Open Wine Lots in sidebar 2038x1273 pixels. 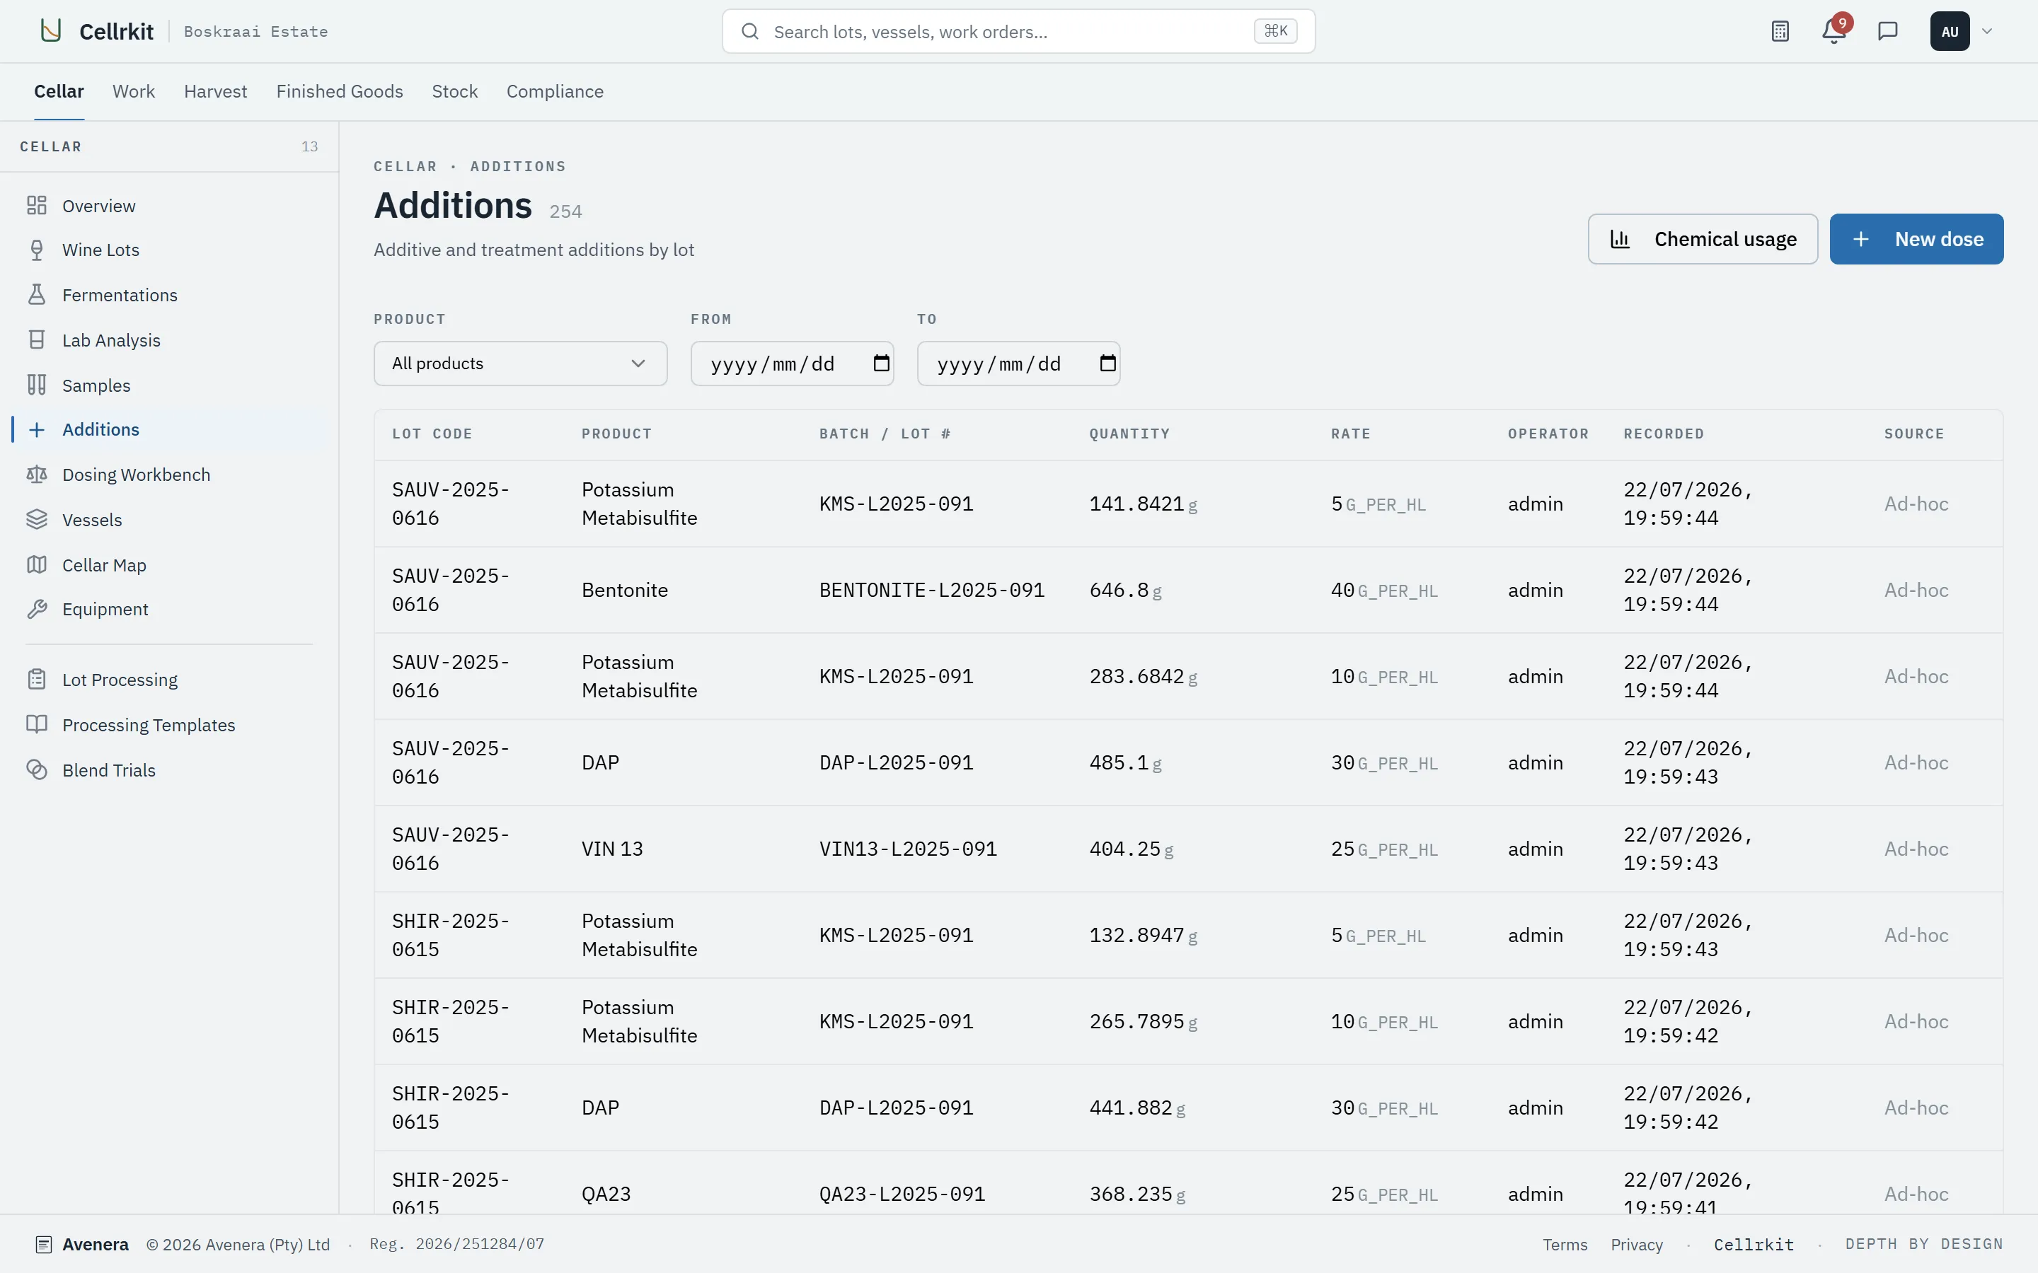(168, 250)
